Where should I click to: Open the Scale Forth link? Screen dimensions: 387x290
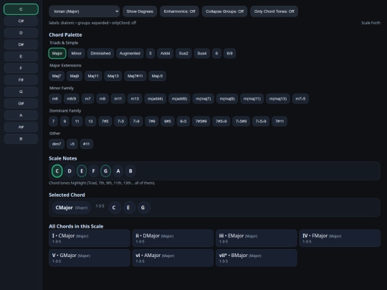[371, 23]
